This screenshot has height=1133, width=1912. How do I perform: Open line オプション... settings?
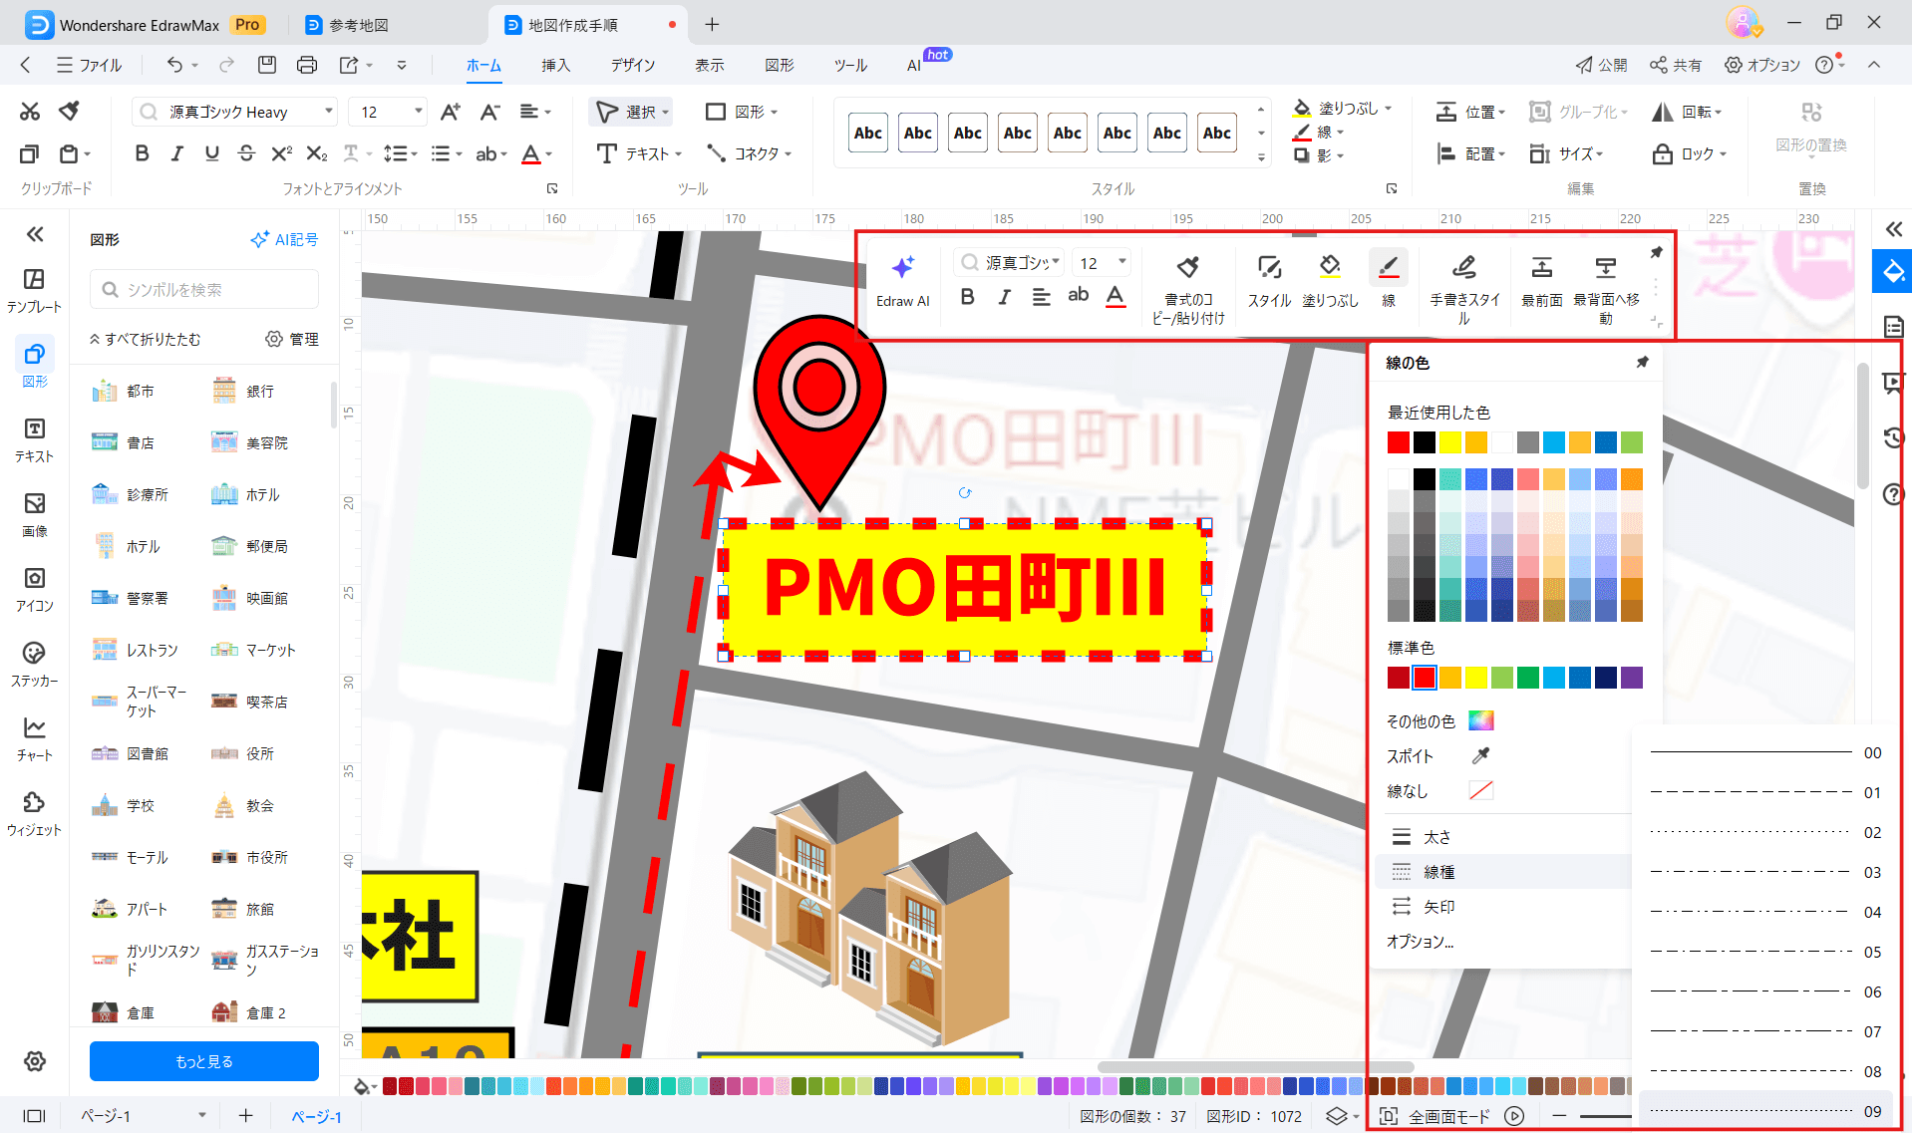pos(1420,942)
